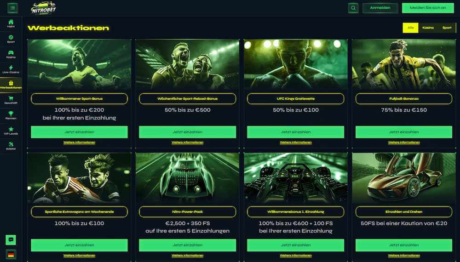Image resolution: width=460 pixels, height=262 pixels.
Task: Click the Nitro-Power-Pack car thumbnail
Action: point(188,178)
